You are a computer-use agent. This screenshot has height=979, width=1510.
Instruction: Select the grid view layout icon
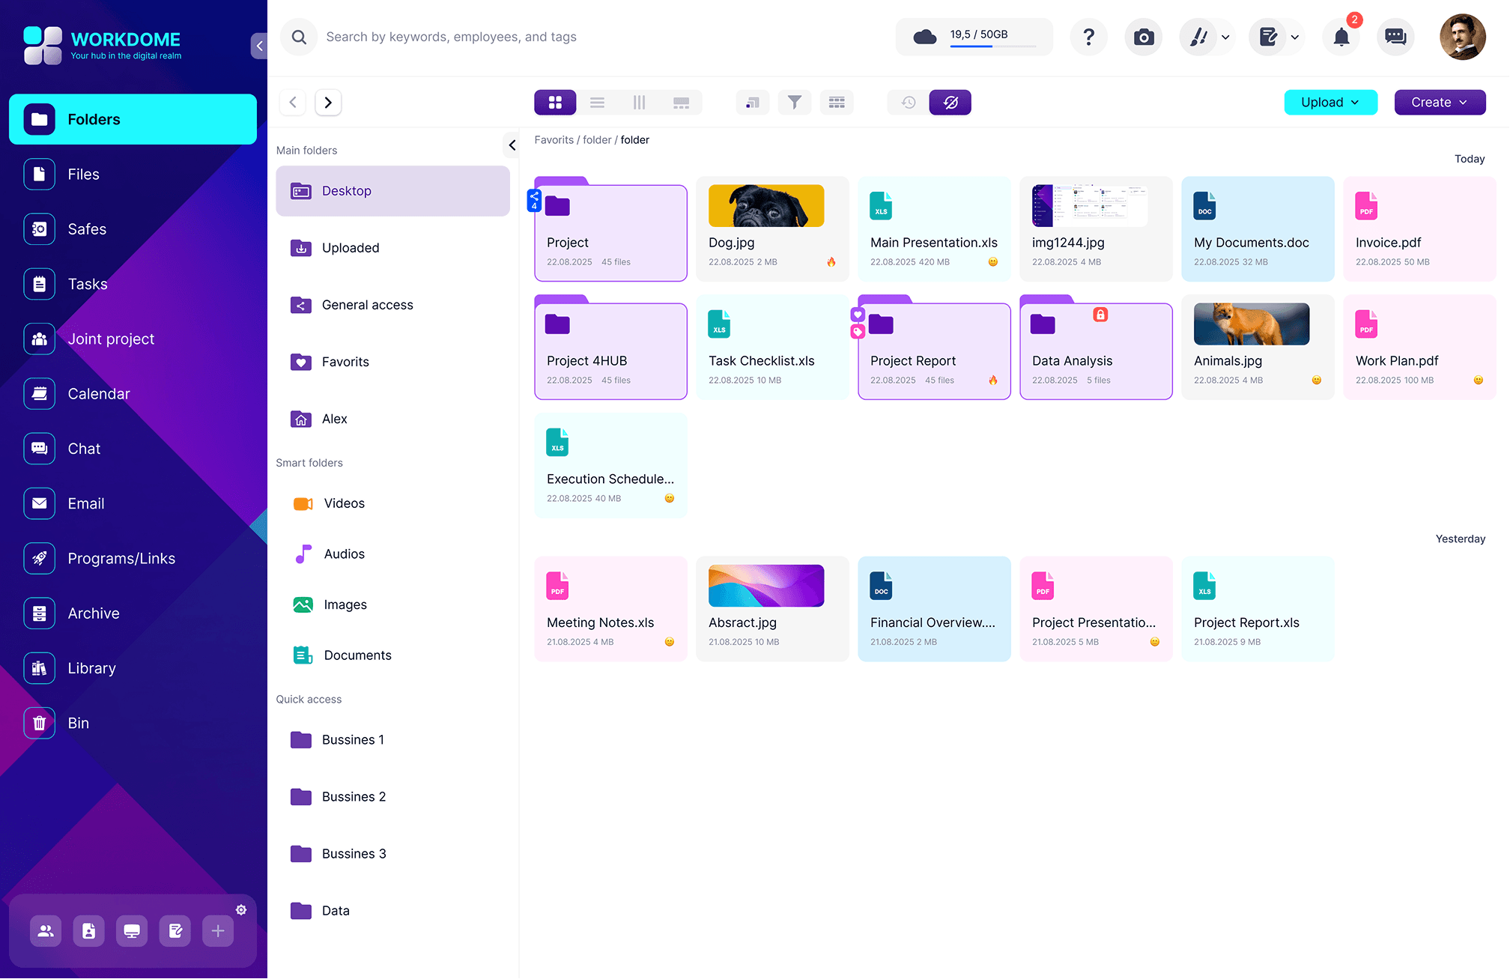[555, 102]
